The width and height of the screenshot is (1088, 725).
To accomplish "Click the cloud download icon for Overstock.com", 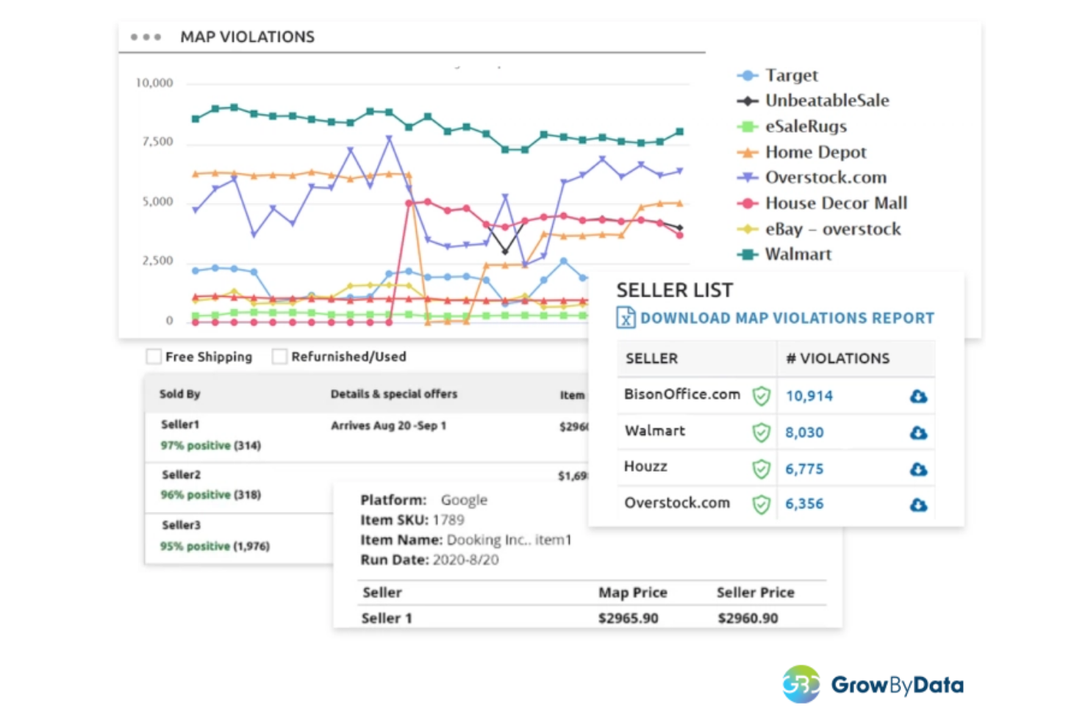I will 918,505.
